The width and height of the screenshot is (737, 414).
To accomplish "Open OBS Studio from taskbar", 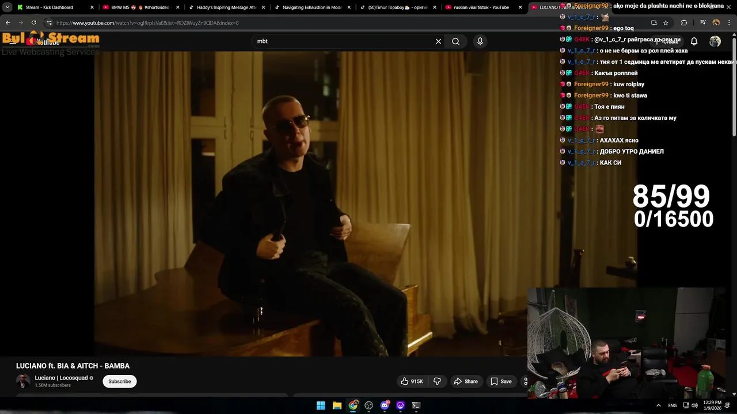I will coord(369,405).
